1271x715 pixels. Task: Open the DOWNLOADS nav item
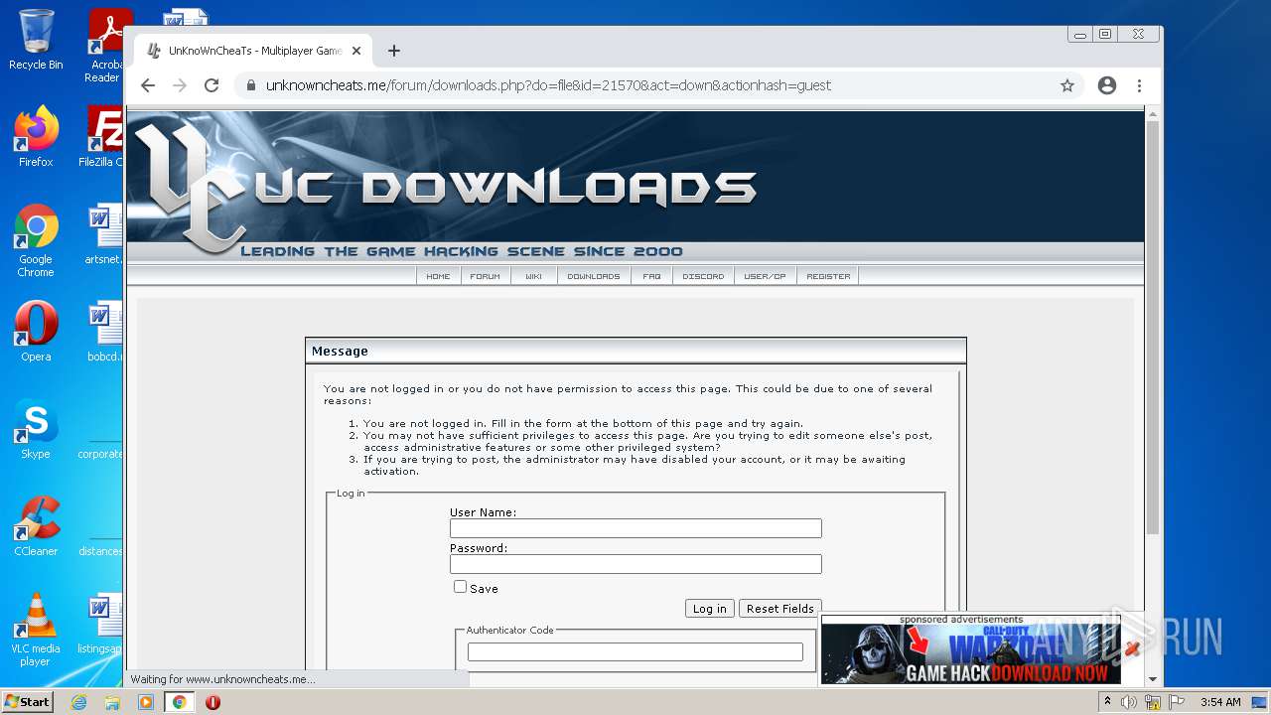point(593,276)
